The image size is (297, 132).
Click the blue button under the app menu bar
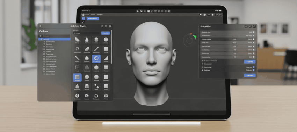93,18
